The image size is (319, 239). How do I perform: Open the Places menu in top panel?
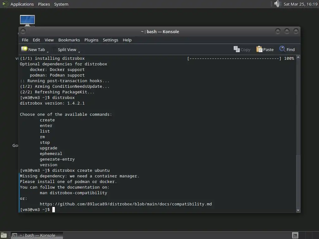tap(44, 4)
